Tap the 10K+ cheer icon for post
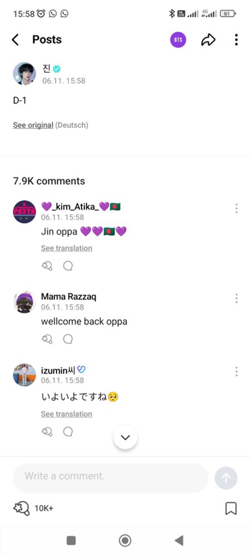Screen dimensions: 250x556 pos(22,509)
